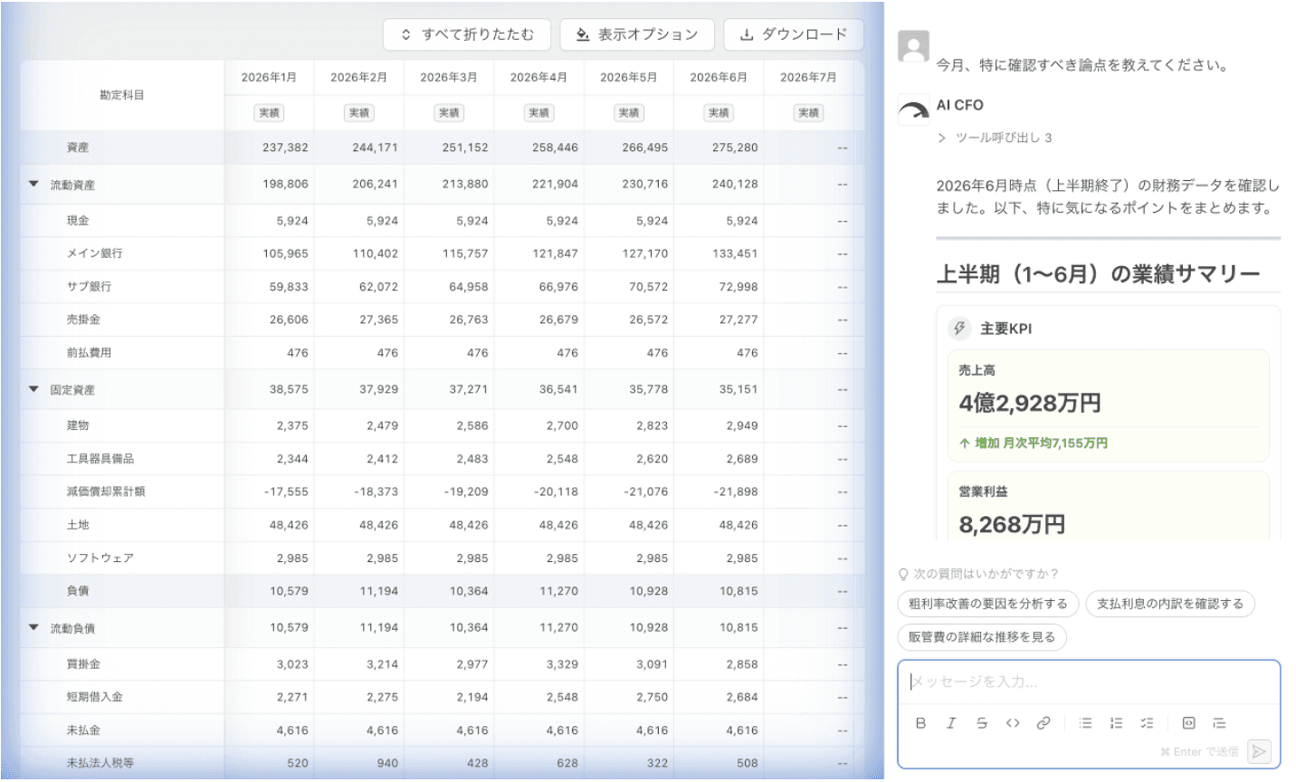1296x782 pixels.
Task: Collapse the 流動資産 row group
Action: 33,184
